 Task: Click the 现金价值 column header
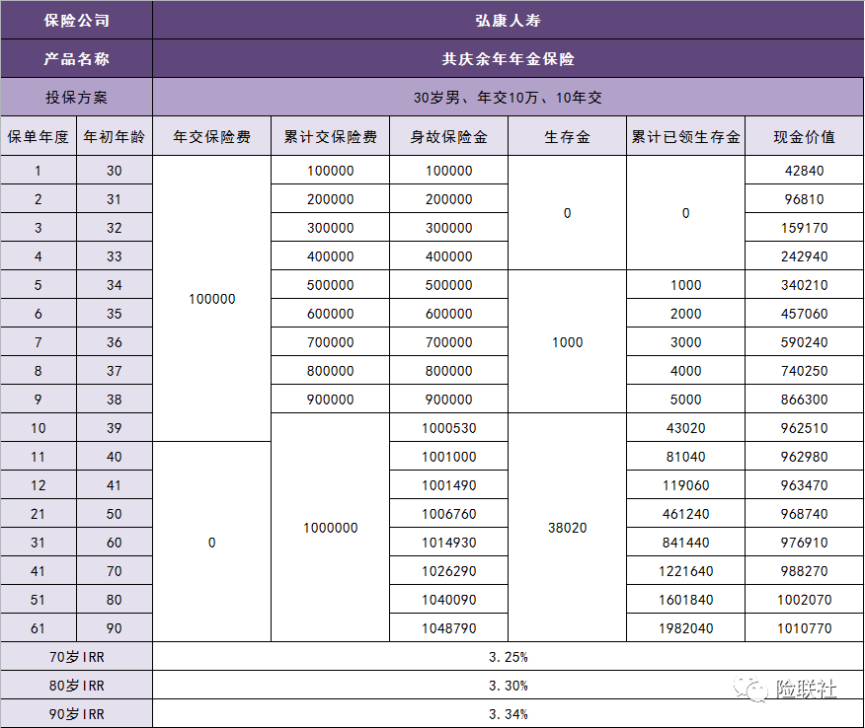coord(805,137)
